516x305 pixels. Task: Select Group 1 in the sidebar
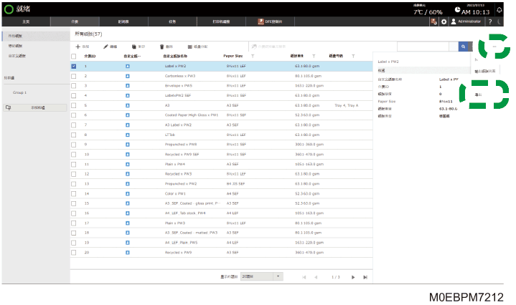pos(20,92)
